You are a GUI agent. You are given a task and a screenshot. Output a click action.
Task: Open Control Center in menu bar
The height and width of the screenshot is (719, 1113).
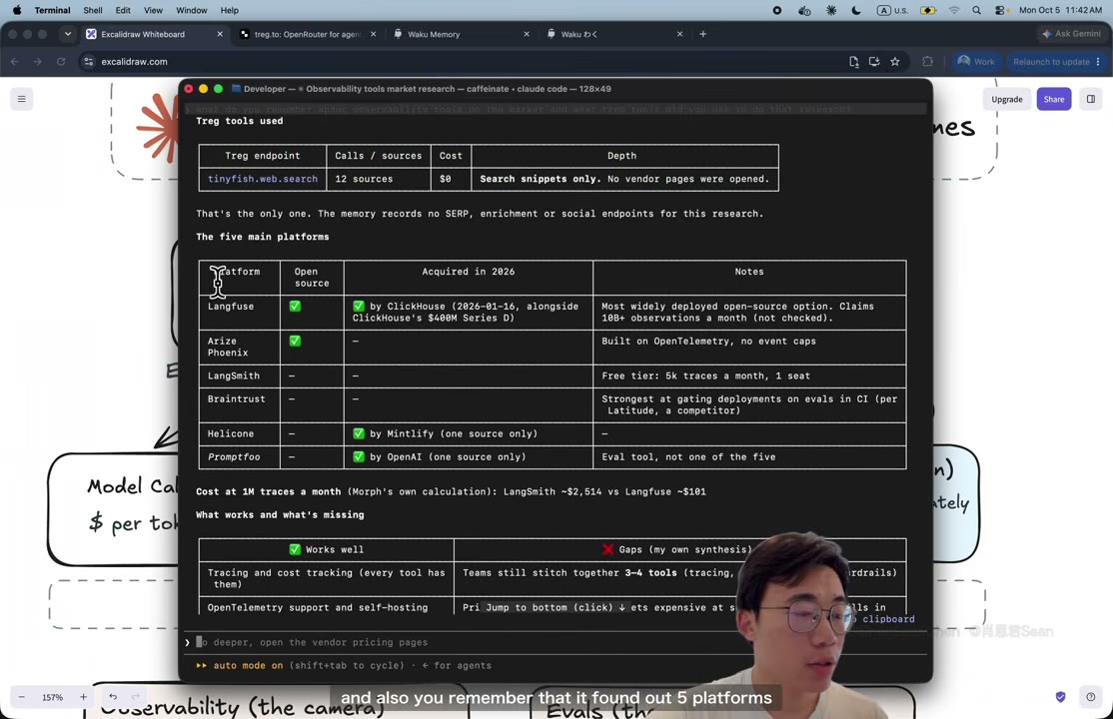pyautogui.click(x=1000, y=11)
